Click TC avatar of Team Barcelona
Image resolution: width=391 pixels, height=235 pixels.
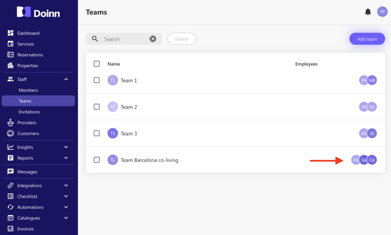coord(113,160)
